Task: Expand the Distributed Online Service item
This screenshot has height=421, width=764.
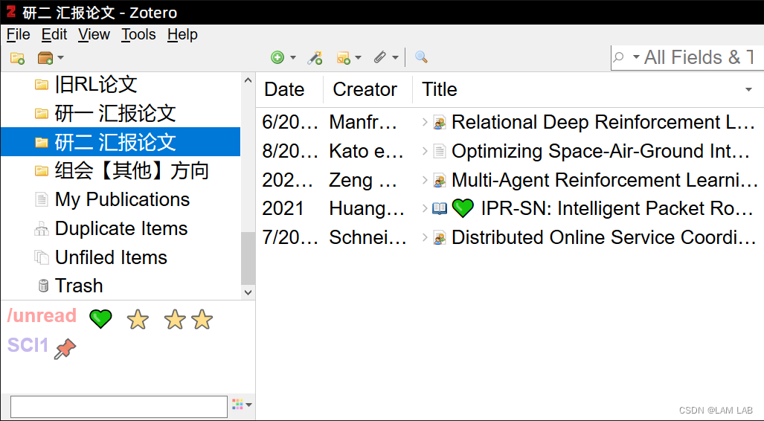Action: 424,238
